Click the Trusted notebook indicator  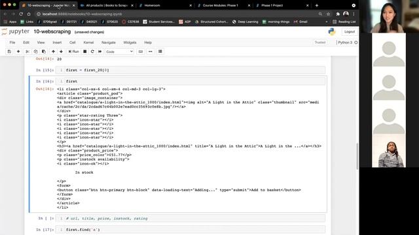point(320,42)
